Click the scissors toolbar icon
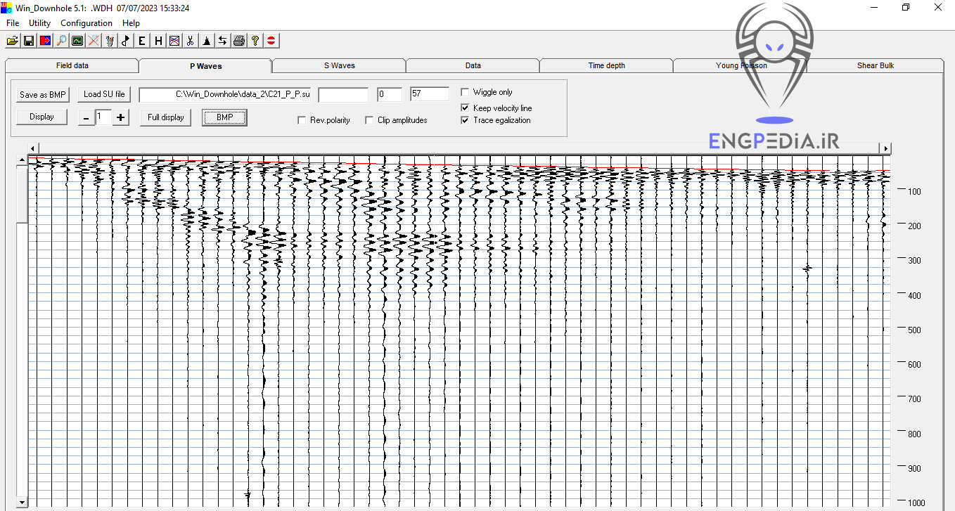 190,41
